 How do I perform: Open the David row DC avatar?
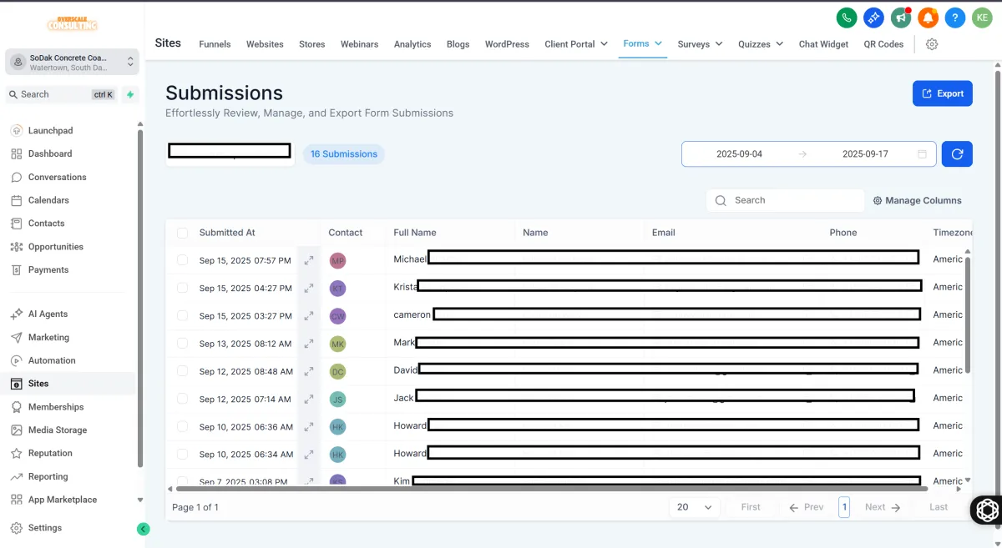(x=337, y=371)
